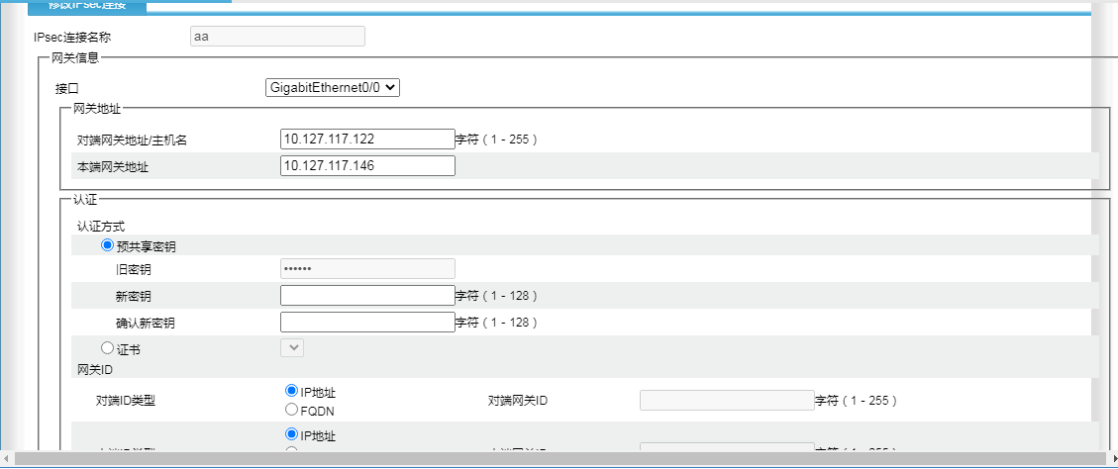
Task: Click the 字符 ( 1 - 255 ) hint beside 10.127.117.122
Action: pyautogui.click(x=496, y=140)
